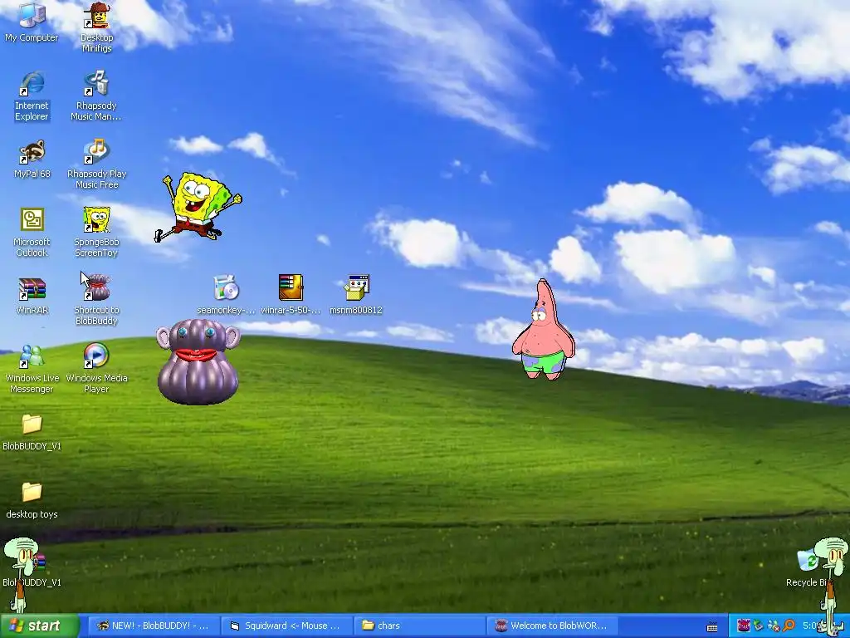Select the Rhapsody Music Man... shortcut
The image size is (850, 638).
[x=96, y=96]
